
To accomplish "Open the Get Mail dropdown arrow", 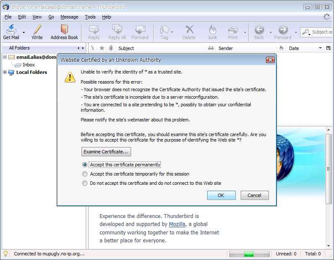I will [24, 32].
